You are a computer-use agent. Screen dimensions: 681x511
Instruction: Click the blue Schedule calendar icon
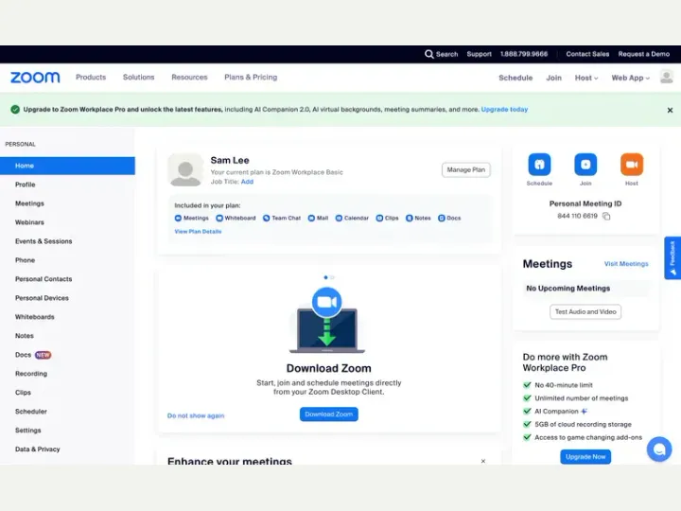tap(539, 165)
